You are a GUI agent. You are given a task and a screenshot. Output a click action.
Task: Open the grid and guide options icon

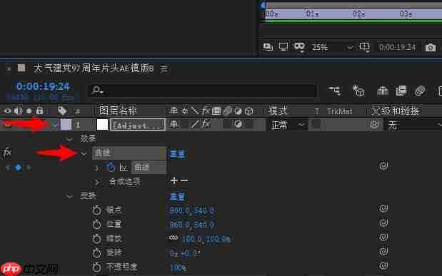click(x=364, y=47)
